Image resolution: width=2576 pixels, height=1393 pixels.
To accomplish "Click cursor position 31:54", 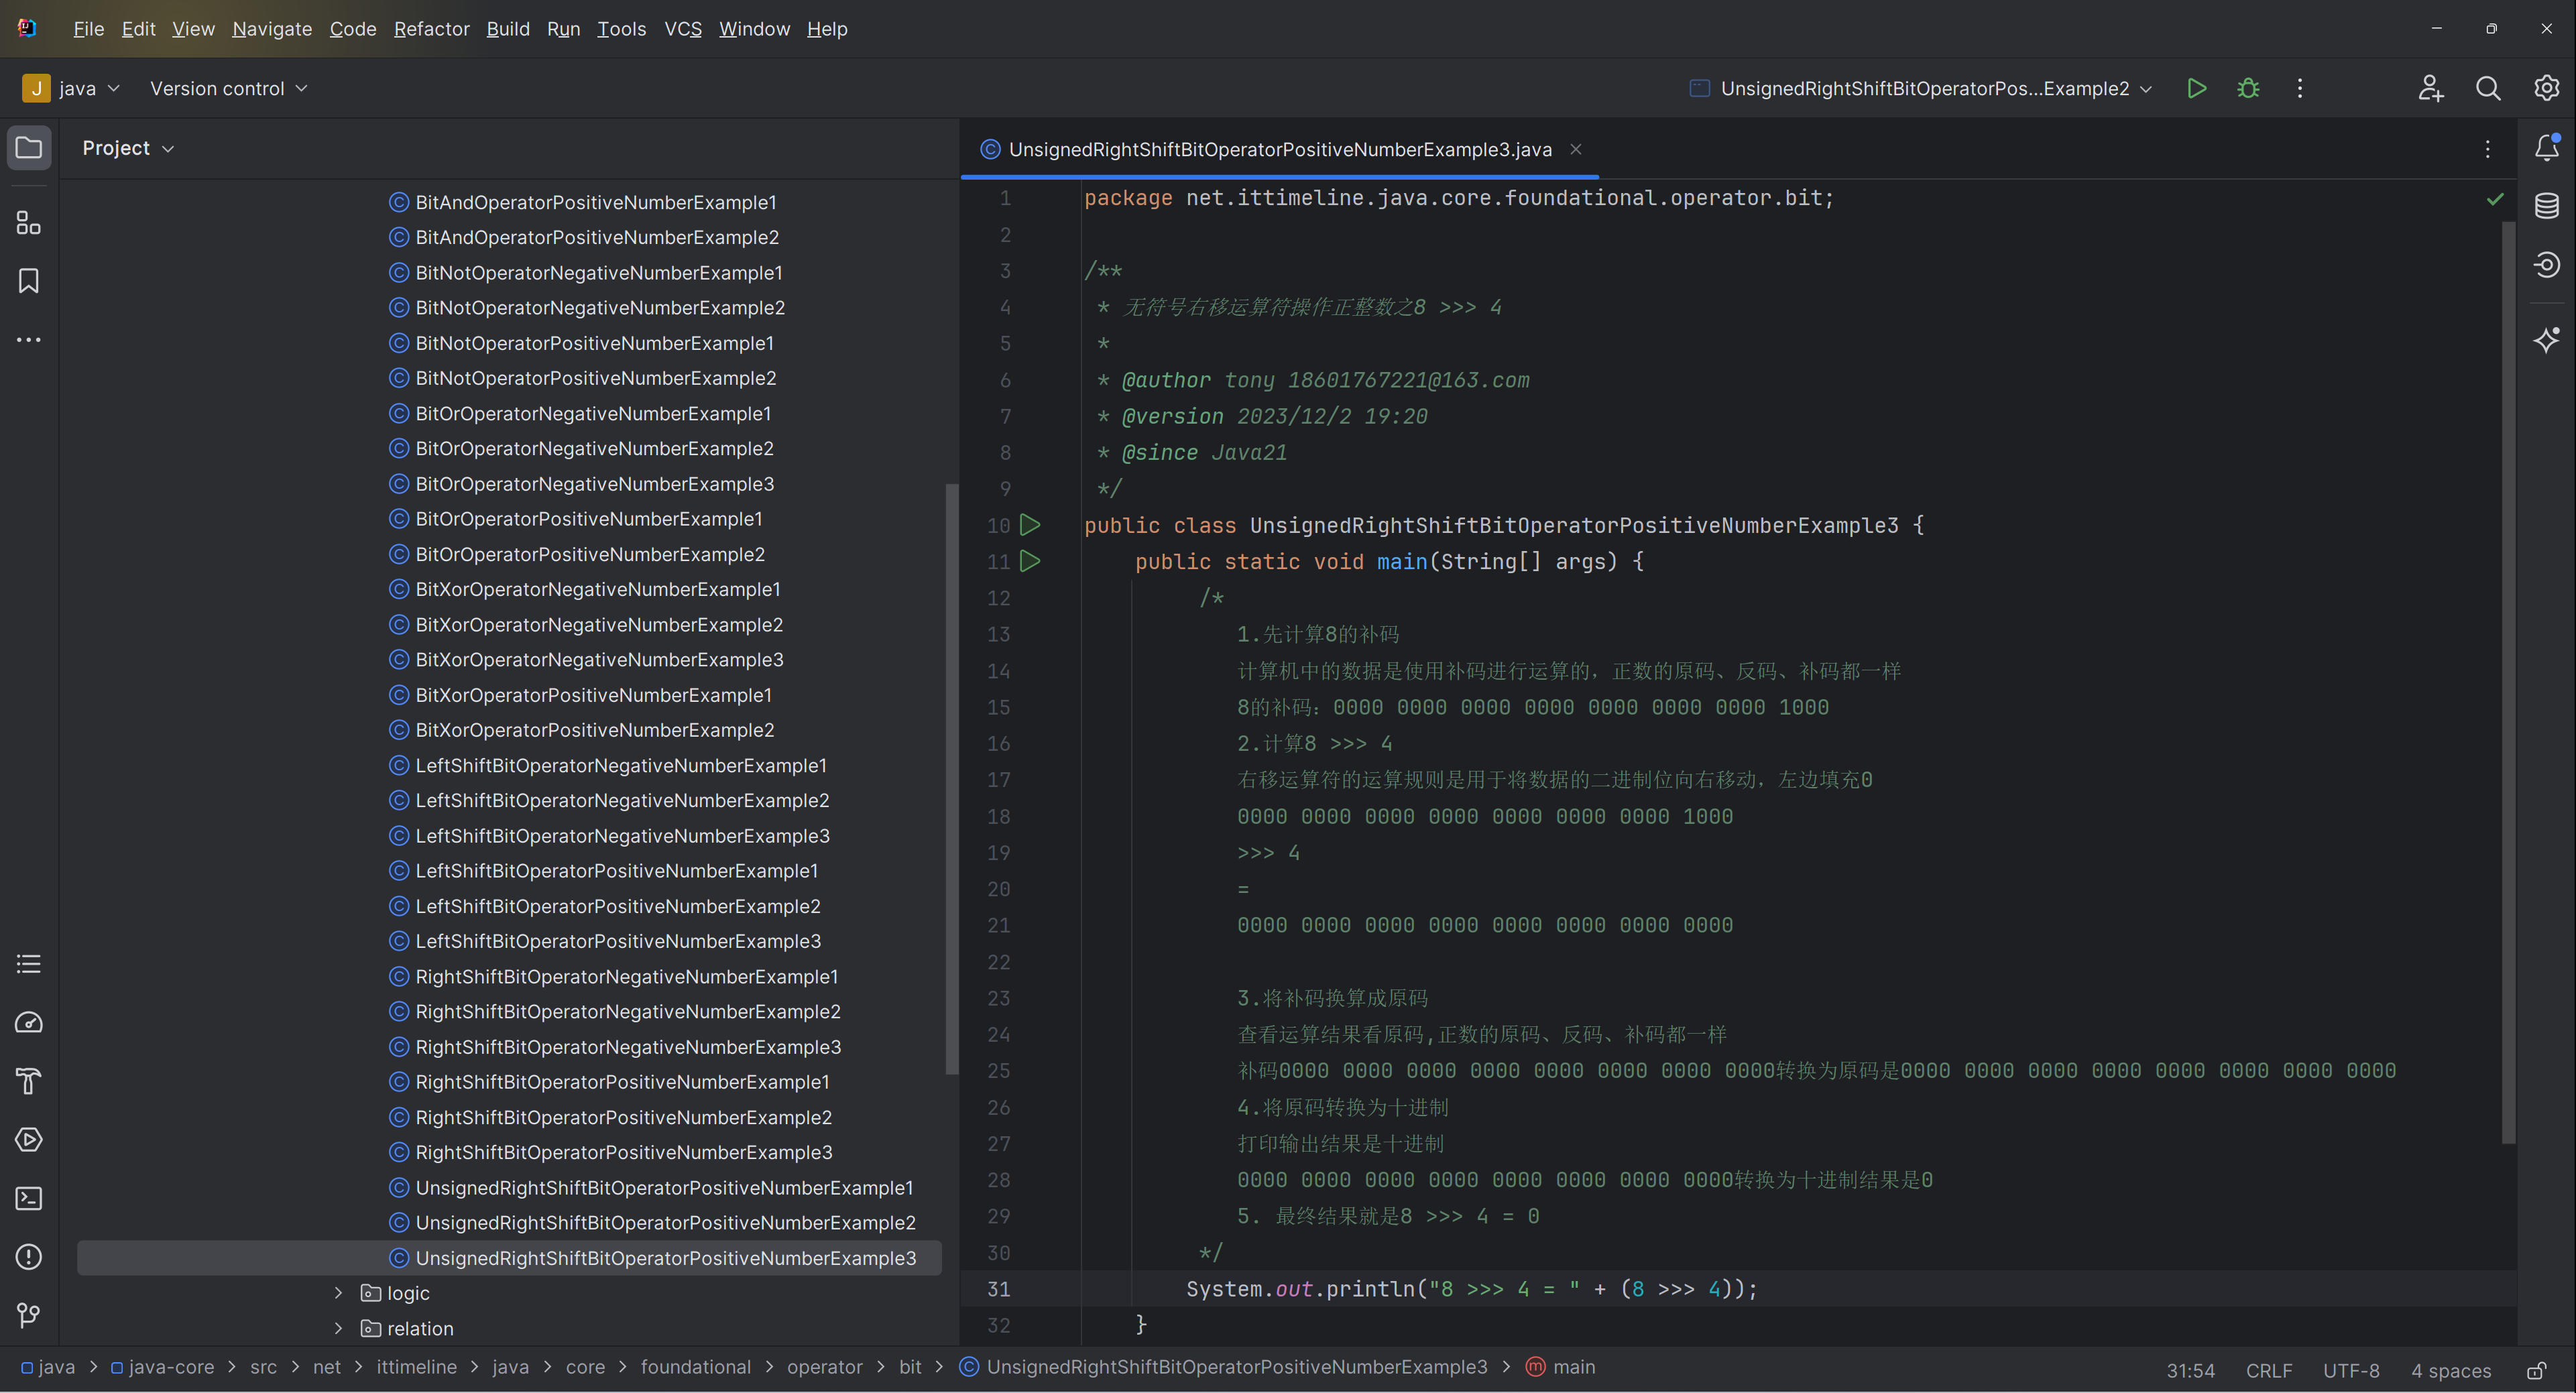I will coord(2190,1370).
